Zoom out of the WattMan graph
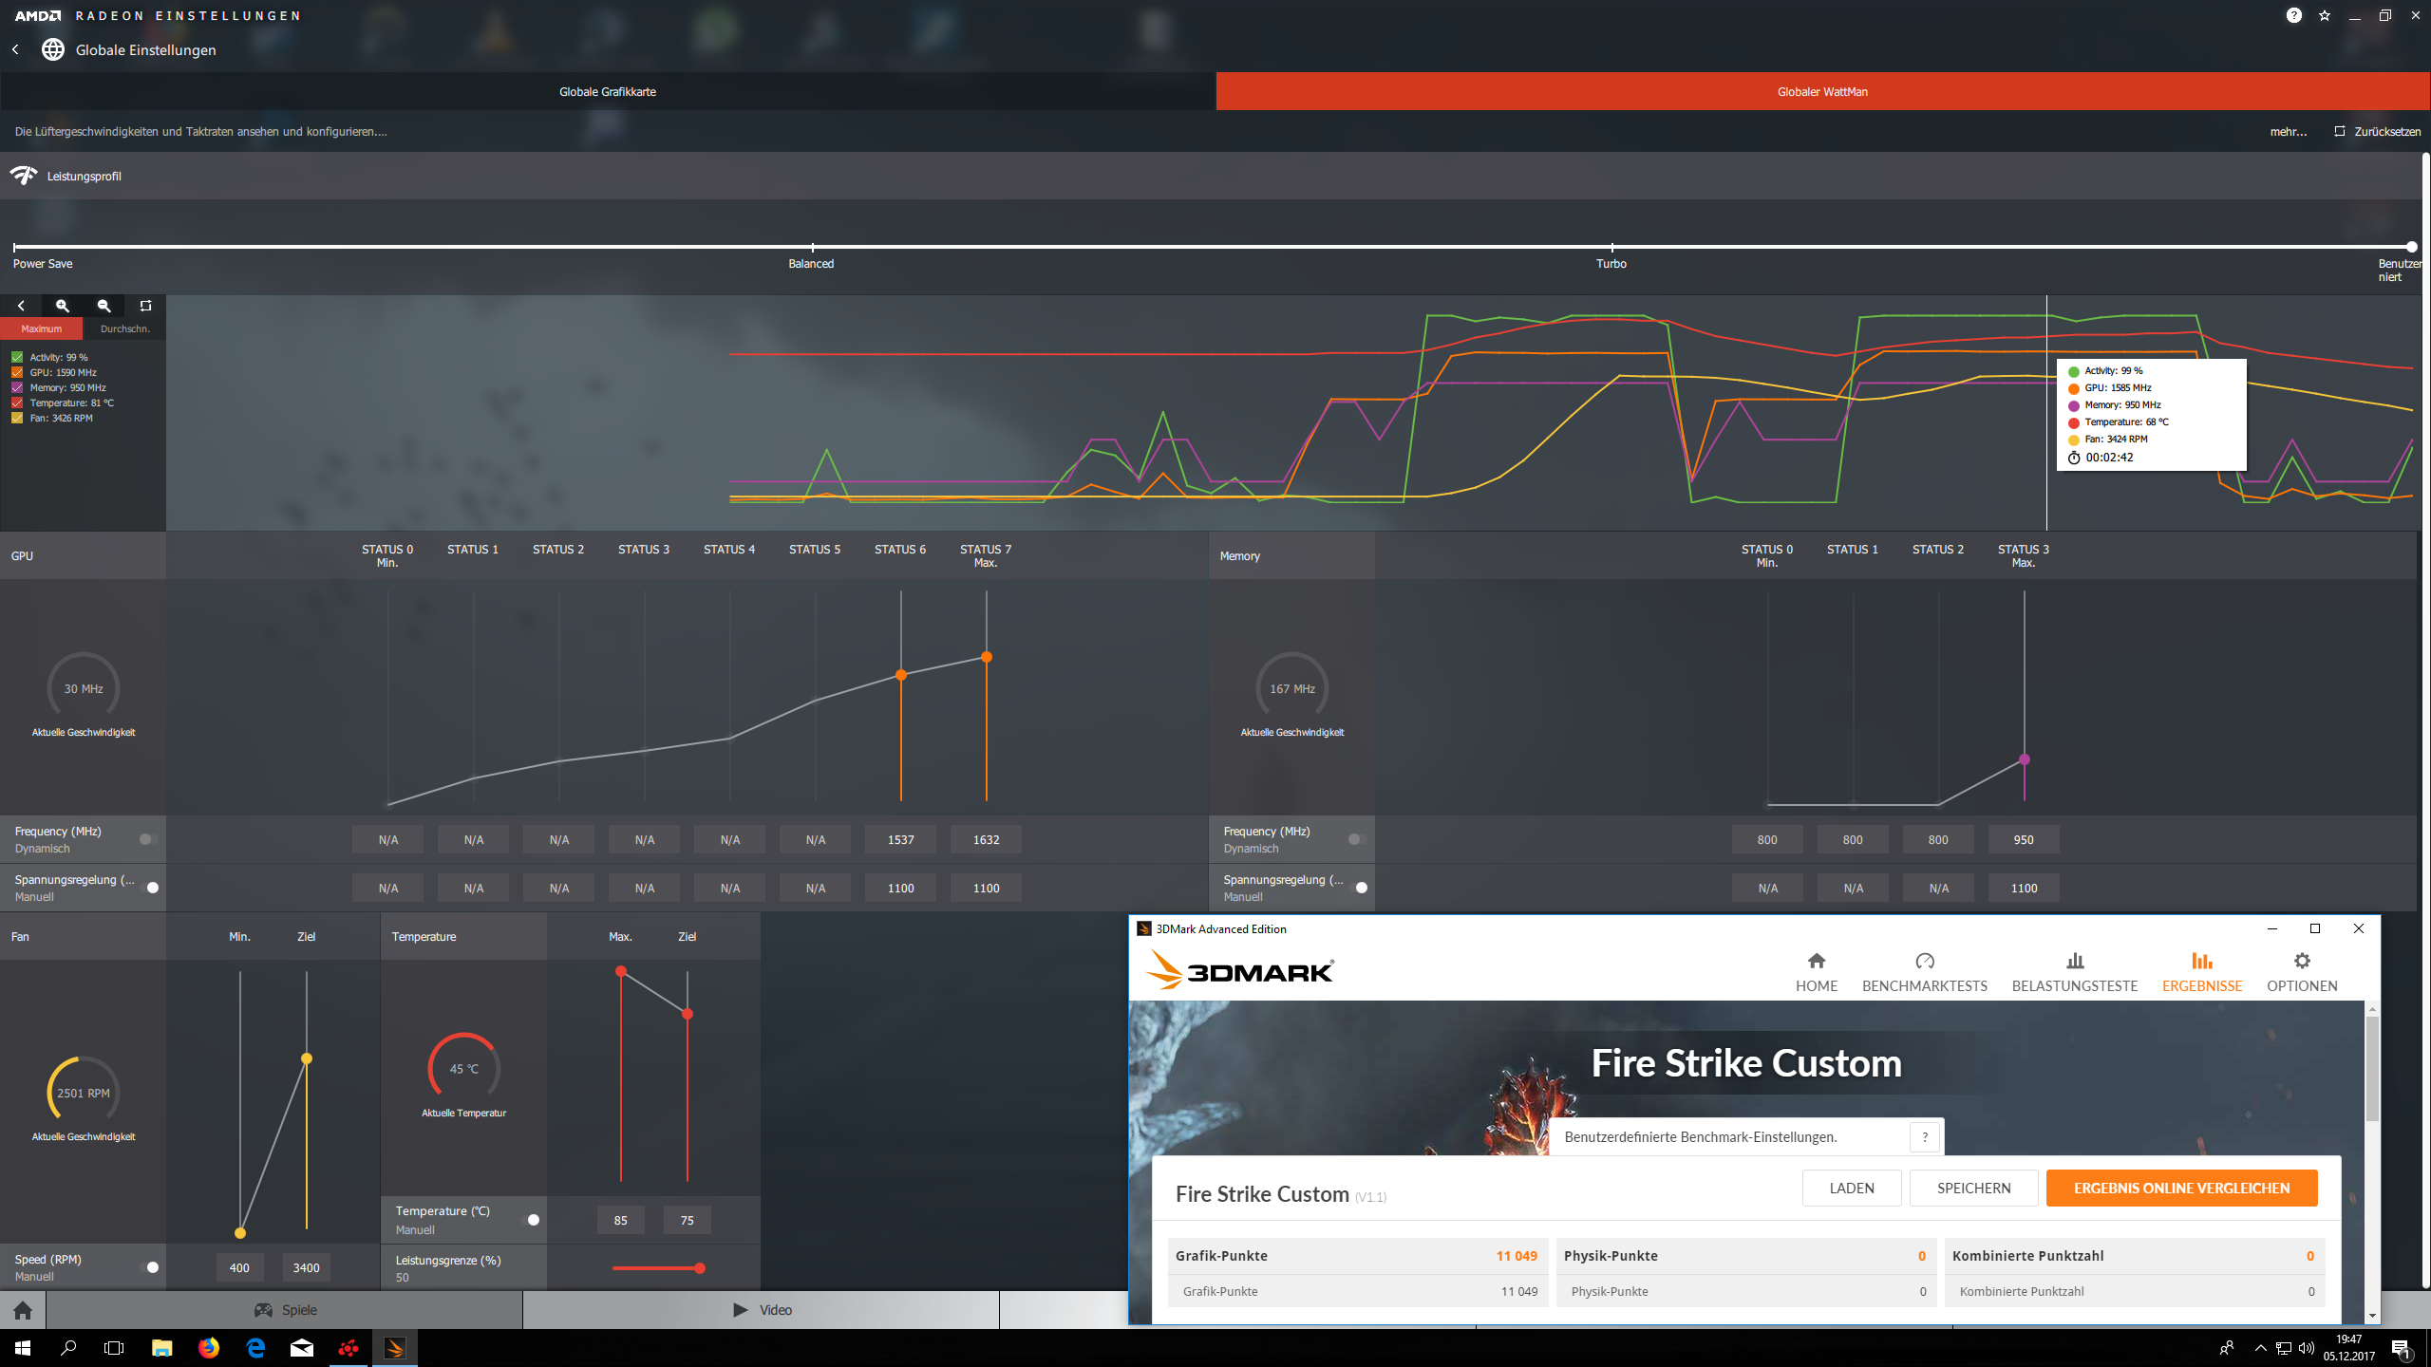Viewport: 2431px width, 1367px height. 104,306
